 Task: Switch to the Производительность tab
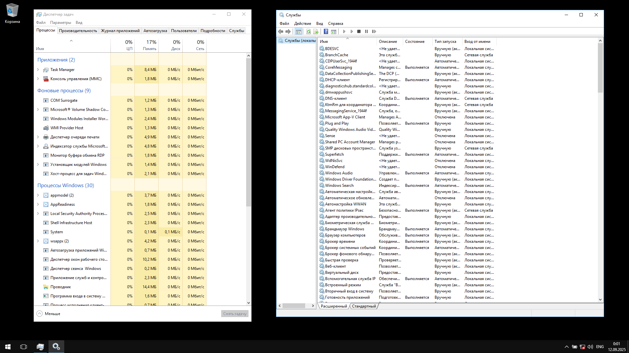tap(78, 31)
